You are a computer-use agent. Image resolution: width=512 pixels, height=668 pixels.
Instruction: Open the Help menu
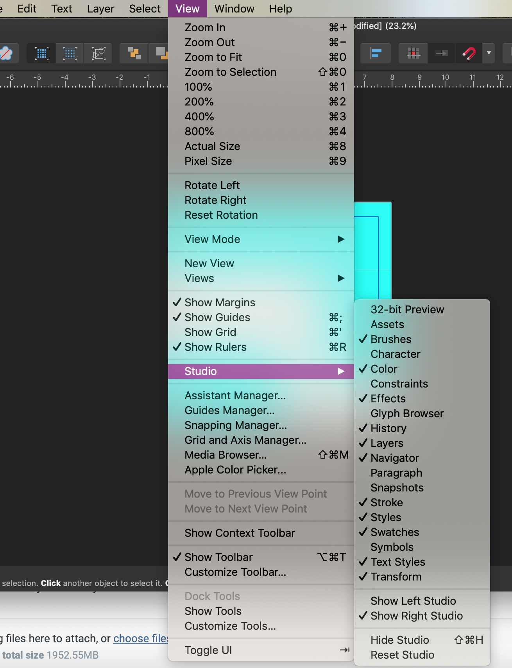[280, 9]
